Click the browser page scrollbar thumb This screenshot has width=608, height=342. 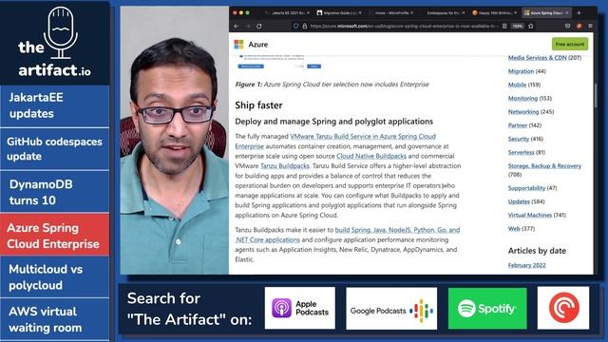coord(596,95)
